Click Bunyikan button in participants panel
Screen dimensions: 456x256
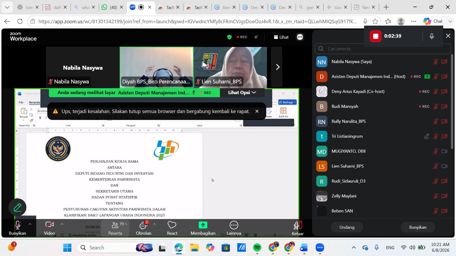[x=418, y=227]
